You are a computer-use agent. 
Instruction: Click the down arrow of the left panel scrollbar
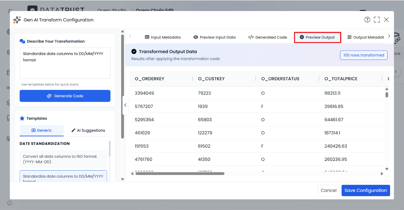point(123,179)
